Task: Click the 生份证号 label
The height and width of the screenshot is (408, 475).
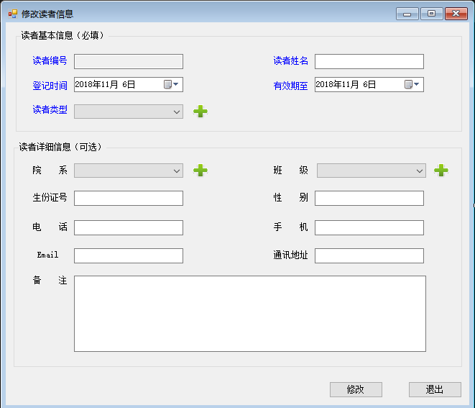Action: 50,197
